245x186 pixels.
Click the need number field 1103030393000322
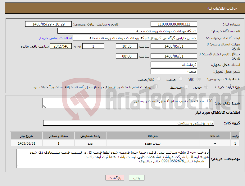pyautogui.click(x=174, y=24)
